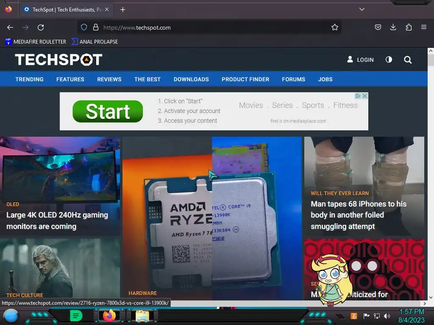Reload the TechSpot page
The height and width of the screenshot is (325, 434).
pyautogui.click(x=41, y=28)
